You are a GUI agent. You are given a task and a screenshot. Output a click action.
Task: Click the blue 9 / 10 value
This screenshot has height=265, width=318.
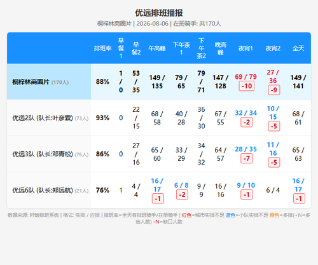tap(246, 186)
